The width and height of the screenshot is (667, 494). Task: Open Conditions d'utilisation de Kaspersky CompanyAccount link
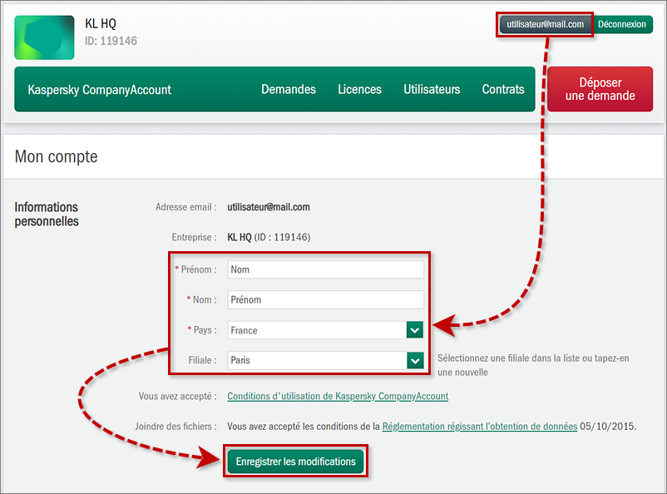click(x=338, y=396)
